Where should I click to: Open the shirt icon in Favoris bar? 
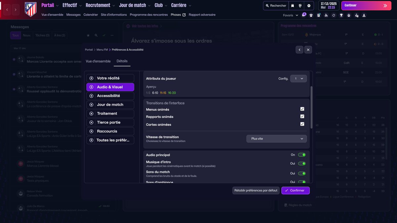311,15
